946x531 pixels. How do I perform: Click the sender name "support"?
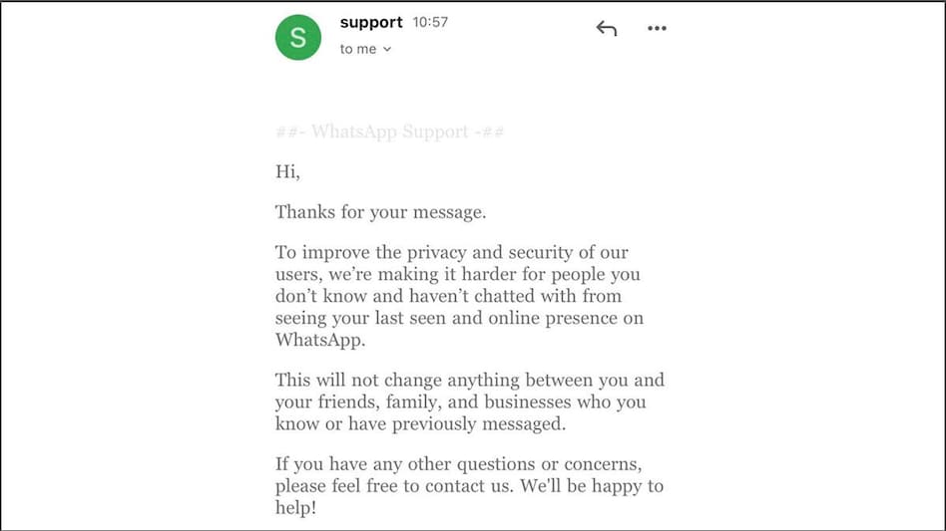point(371,22)
